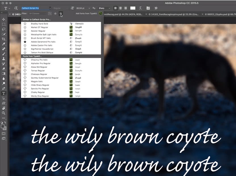Select the Dodge tool
236x176 pixels.
(x=4, y=83)
